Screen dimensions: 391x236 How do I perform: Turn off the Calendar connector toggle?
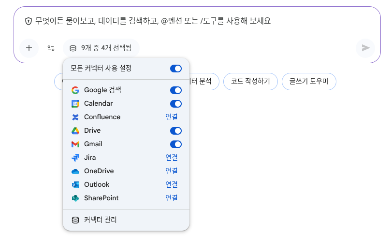pos(175,104)
